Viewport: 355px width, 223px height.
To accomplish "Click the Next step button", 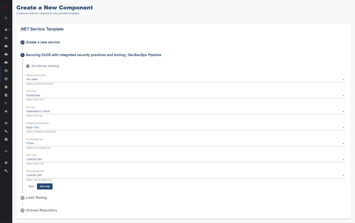I will click(45, 186).
